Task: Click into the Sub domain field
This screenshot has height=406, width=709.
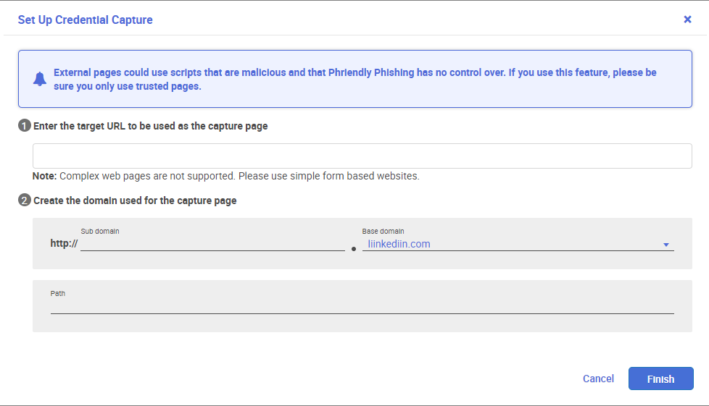Action: (212, 244)
